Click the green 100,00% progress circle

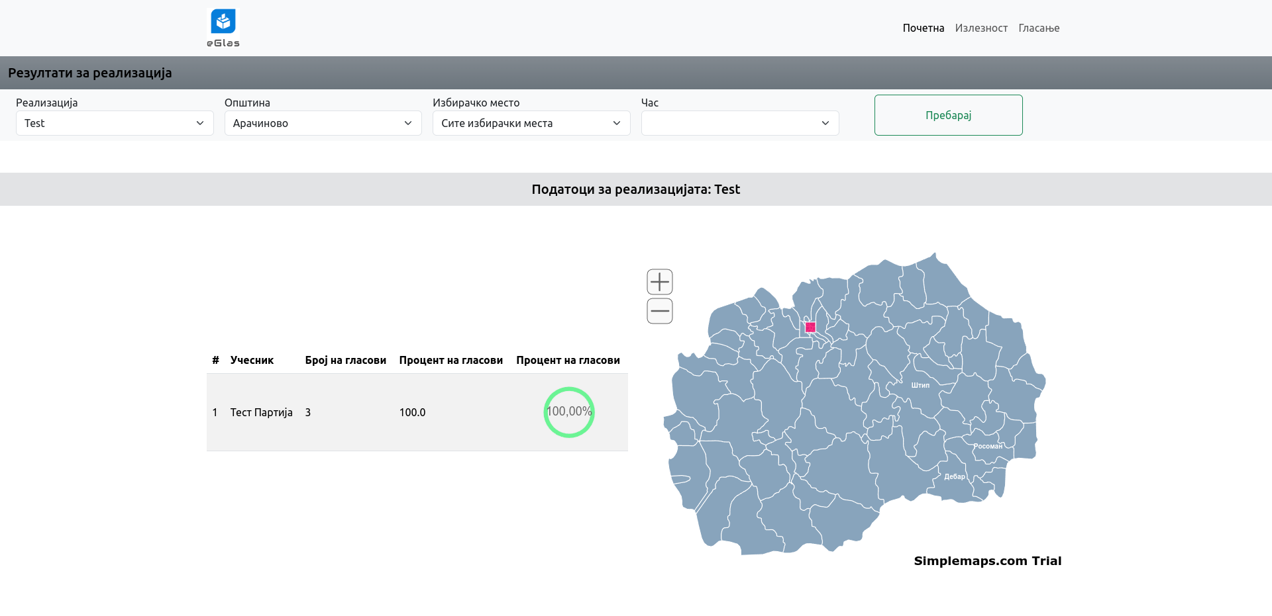click(568, 412)
